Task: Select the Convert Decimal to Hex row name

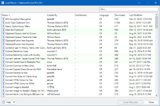Action: tap(16, 73)
